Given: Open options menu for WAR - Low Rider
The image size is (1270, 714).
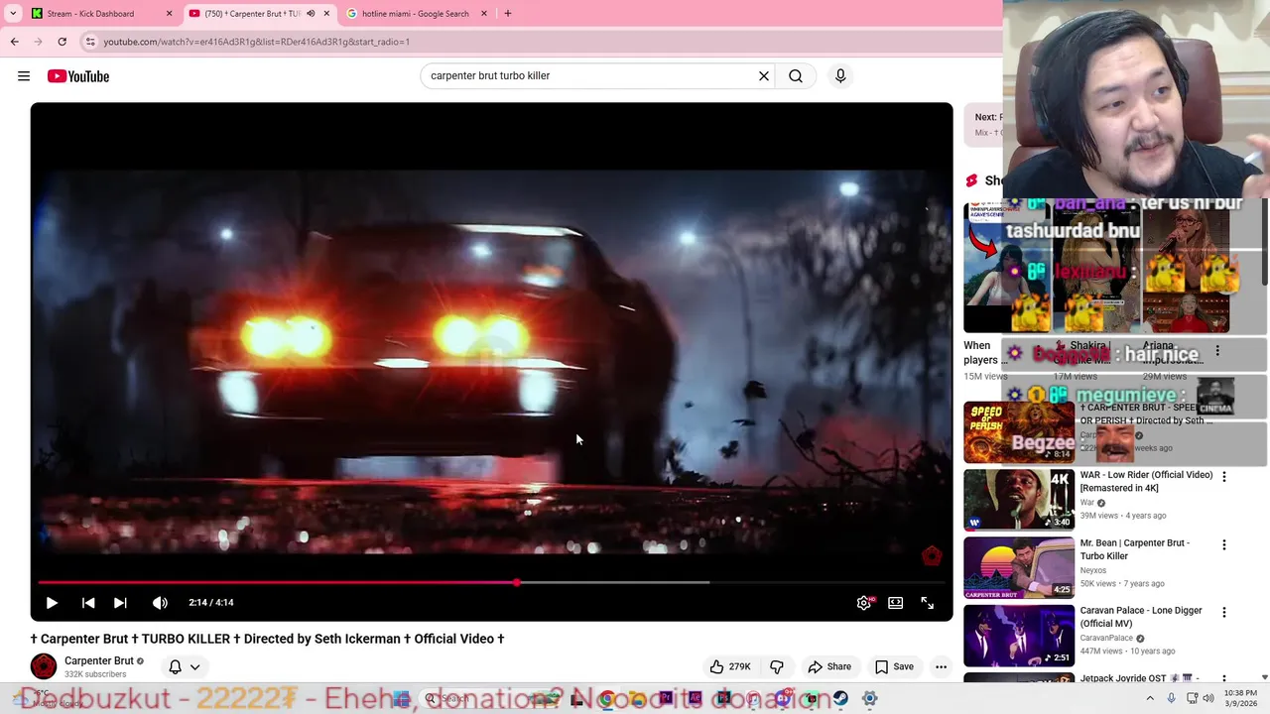Looking at the screenshot, I should point(1223,477).
